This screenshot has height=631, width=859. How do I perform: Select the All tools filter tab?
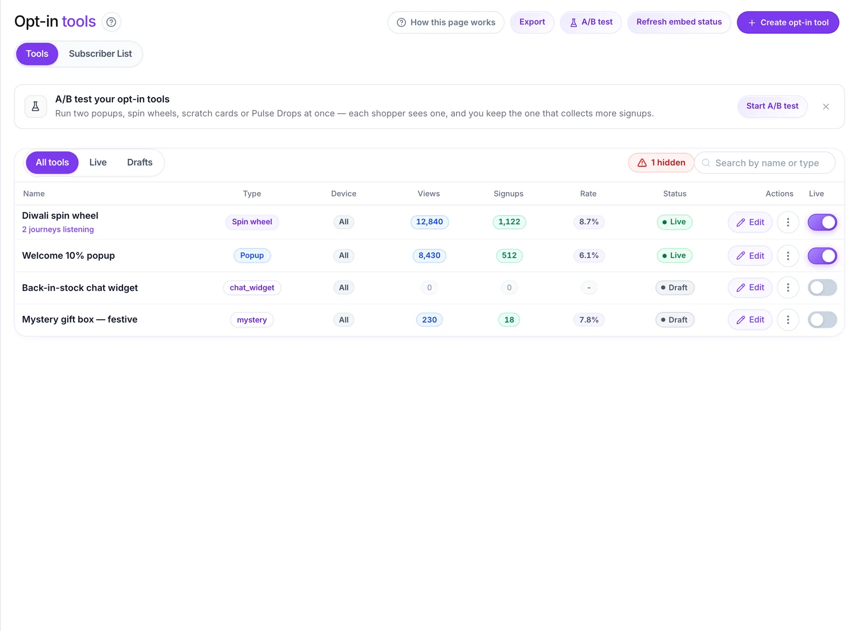(x=52, y=163)
